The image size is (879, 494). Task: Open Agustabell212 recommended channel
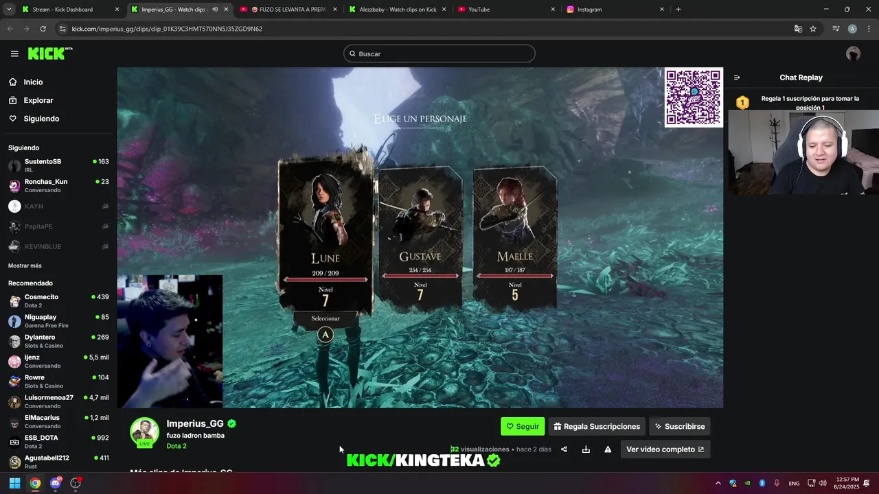58,462
